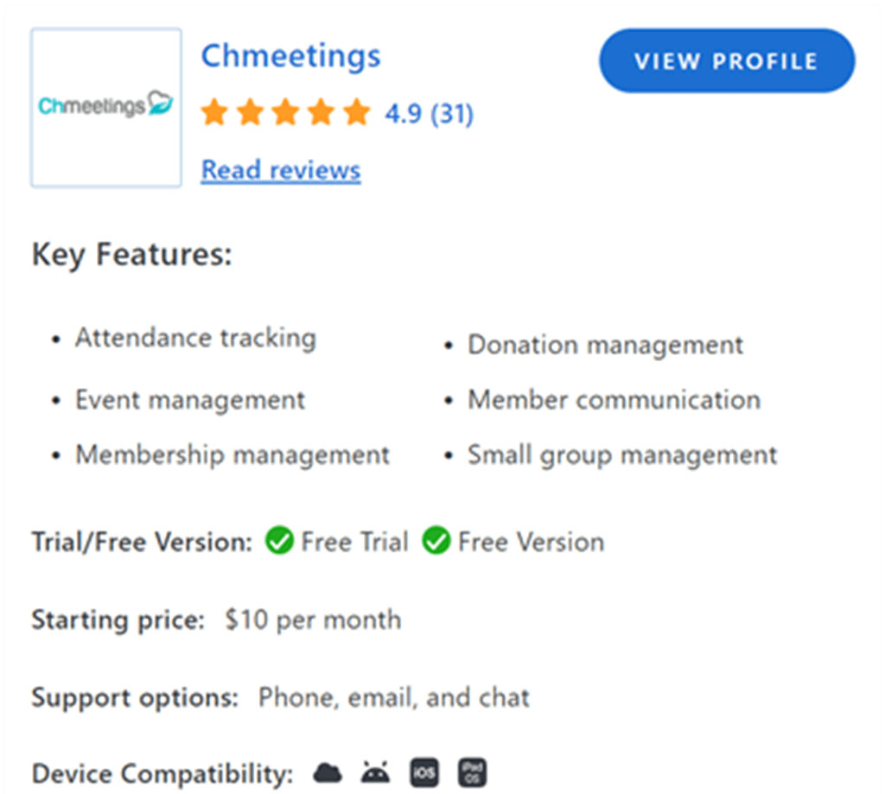The image size is (885, 794).
Task: Select the Small group management feature
Action: (x=622, y=455)
